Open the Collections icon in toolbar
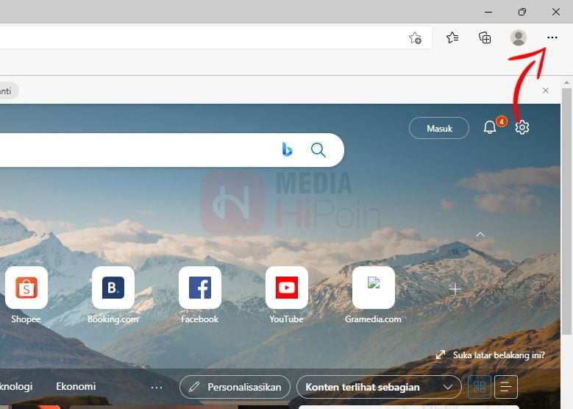573x409 pixels. pyautogui.click(x=485, y=38)
